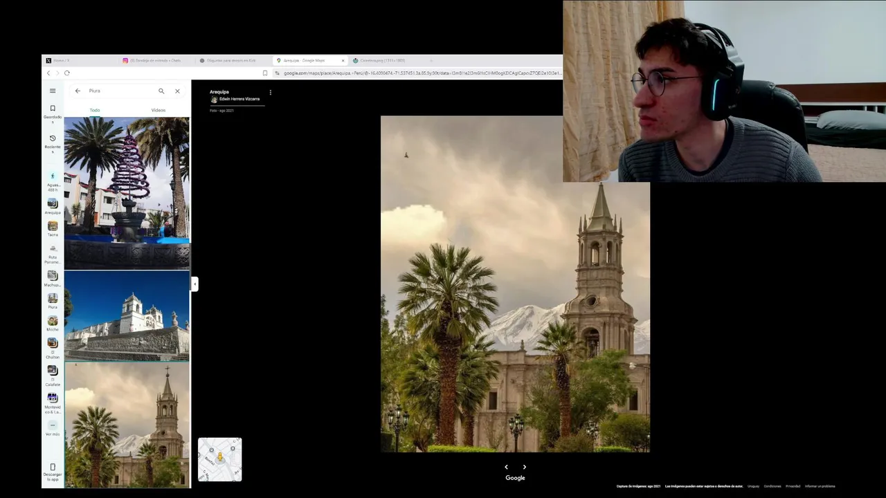Click the Descargar la app phone icon

53,467
